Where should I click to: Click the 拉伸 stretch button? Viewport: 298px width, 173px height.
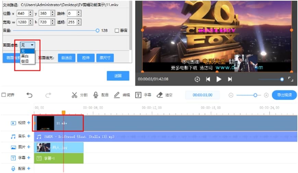[x=86, y=58]
